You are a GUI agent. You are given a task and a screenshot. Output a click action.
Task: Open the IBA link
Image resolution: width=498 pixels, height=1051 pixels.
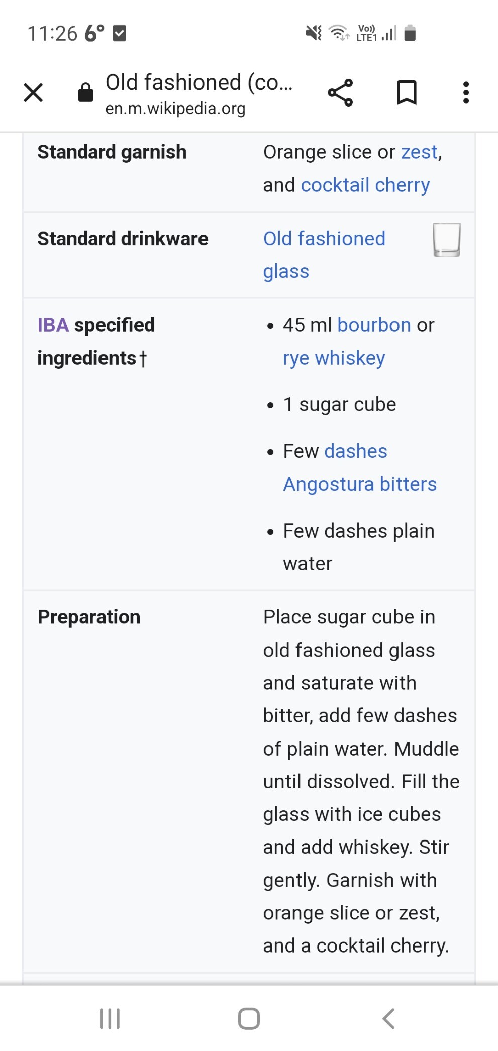pyautogui.click(x=53, y=325)
